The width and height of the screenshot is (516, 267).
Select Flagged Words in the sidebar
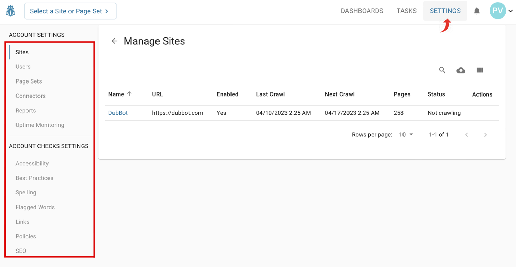coord(35,207)
